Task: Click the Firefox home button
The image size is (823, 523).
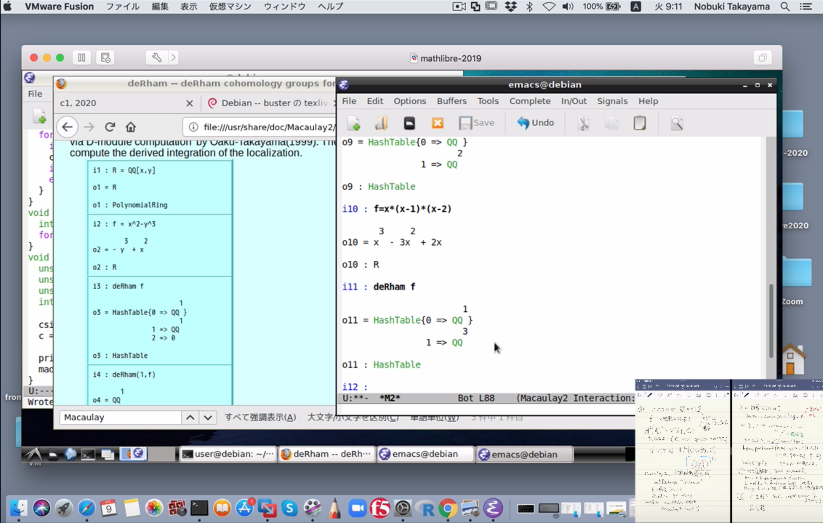Action: coord(131,127)
